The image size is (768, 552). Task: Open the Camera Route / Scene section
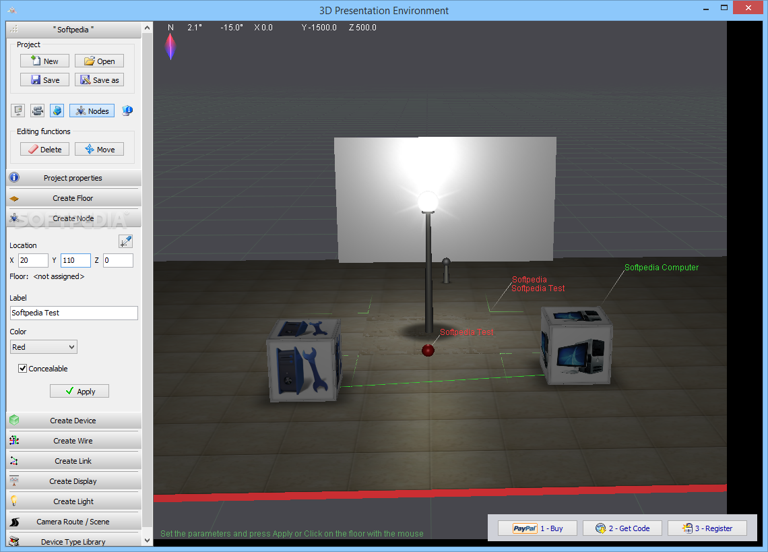click(73, 522)
